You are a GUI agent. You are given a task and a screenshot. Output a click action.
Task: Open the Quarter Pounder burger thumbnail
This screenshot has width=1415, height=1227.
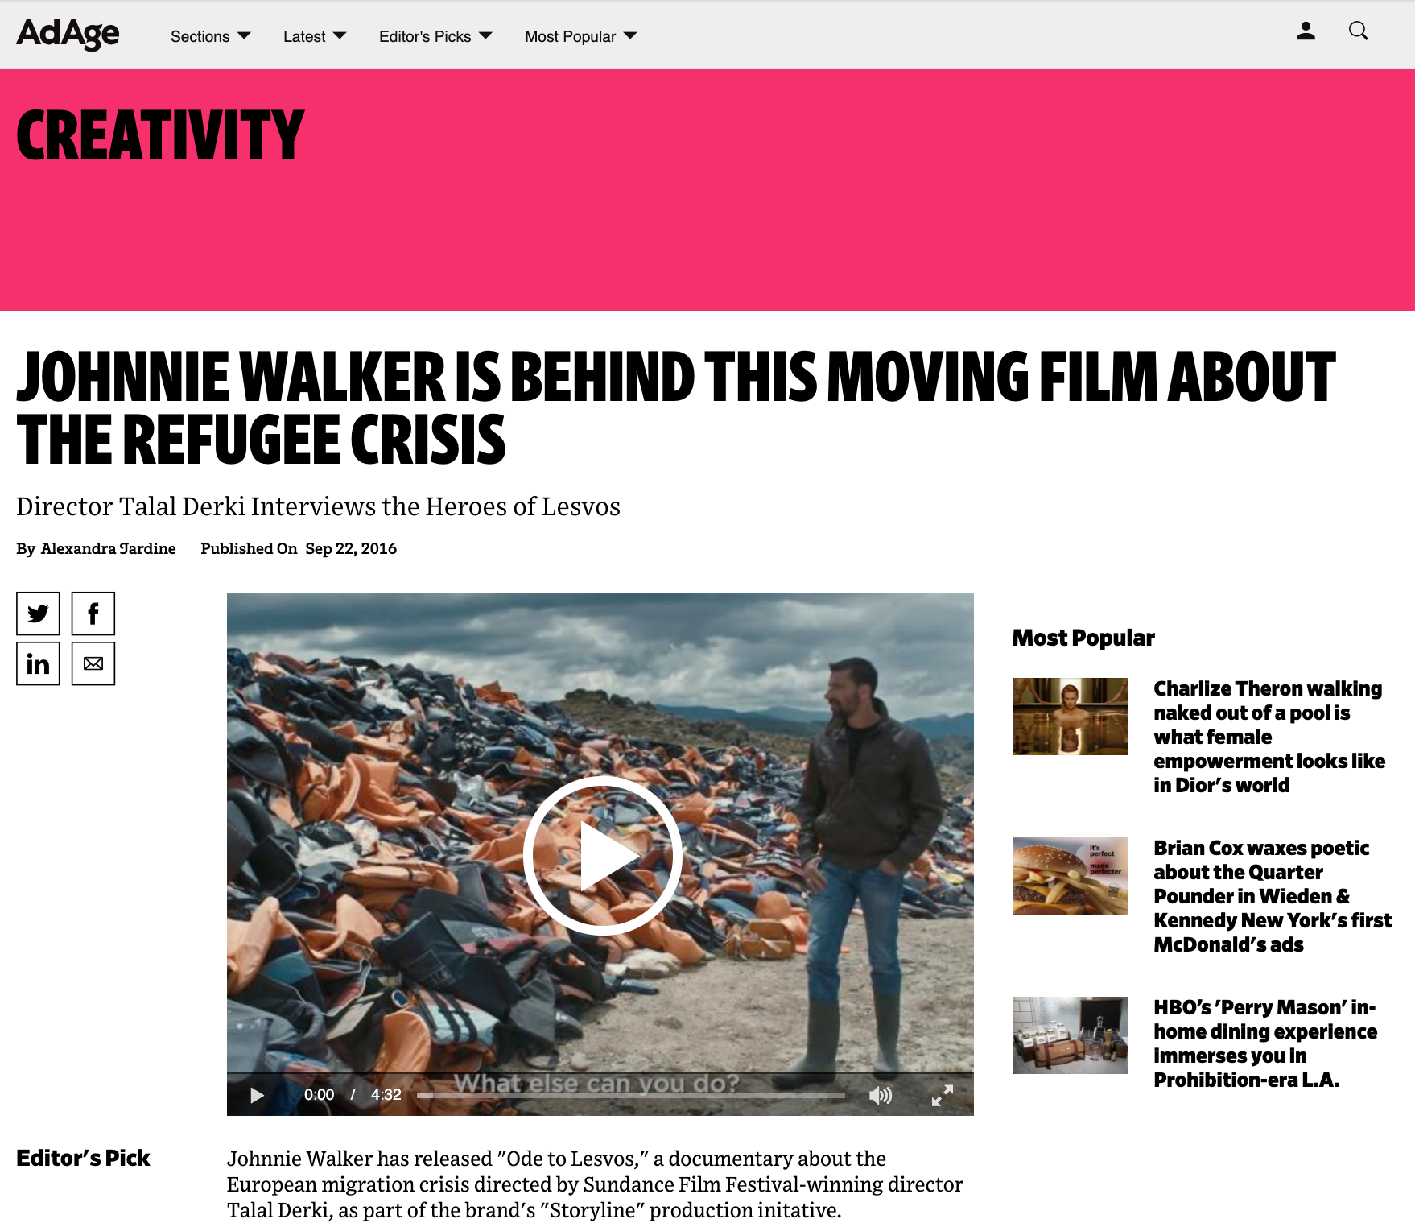point(1070,875)
